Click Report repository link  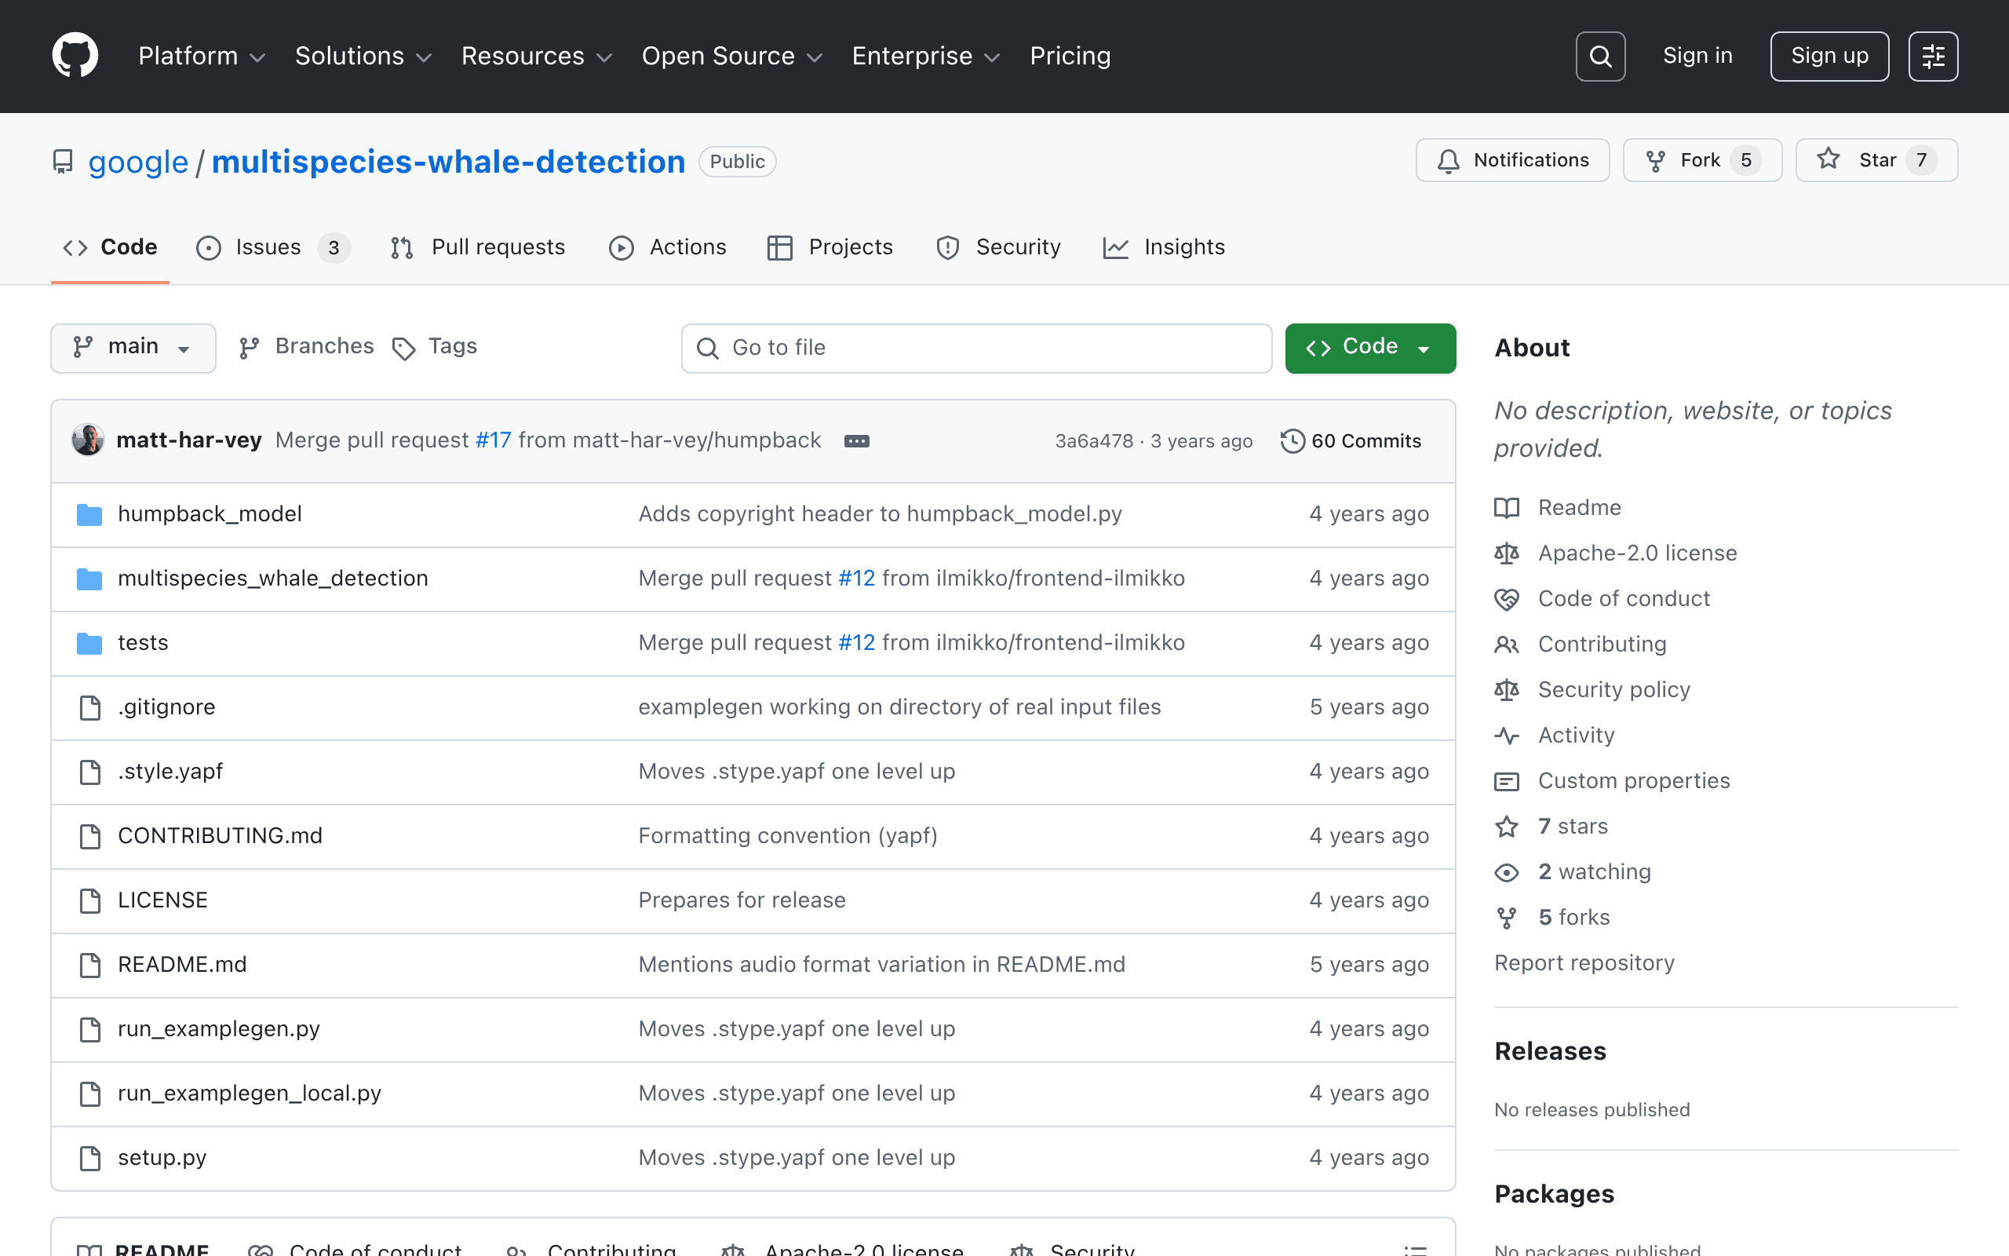point(1584,962)
